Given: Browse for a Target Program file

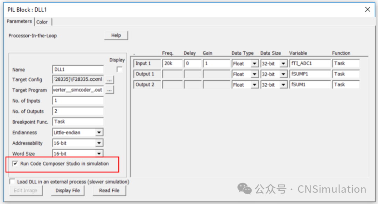Looking at the screenshot, I should [110, 90].
